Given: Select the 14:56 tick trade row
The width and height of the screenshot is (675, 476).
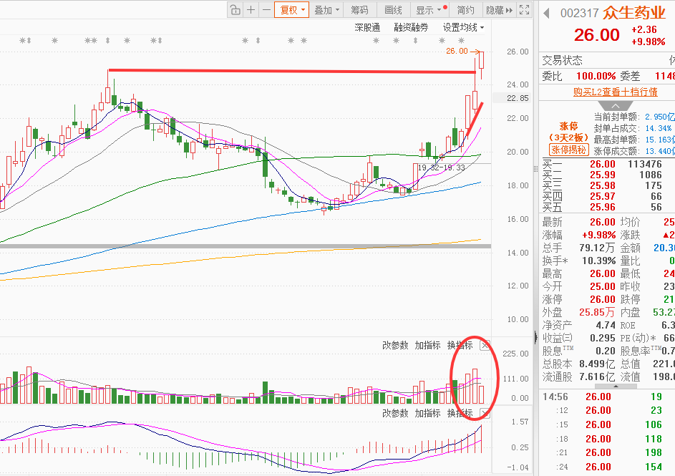Looking at the screenshot, I should click(x=607, y=397).
